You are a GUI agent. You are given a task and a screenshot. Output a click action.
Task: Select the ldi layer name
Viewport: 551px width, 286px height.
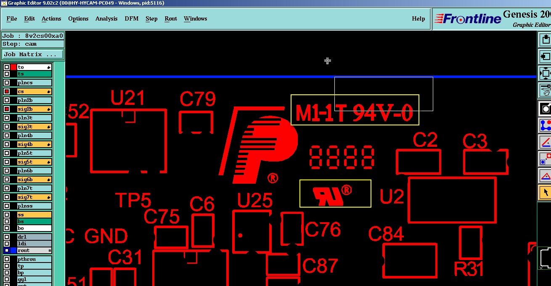point(34,244)
